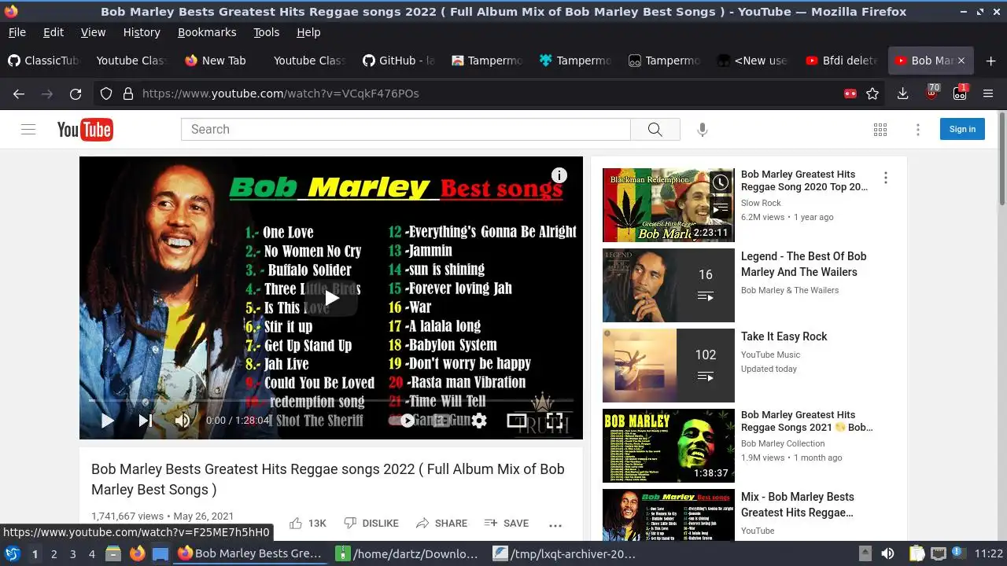Viewport: 1007px width, 566px height.
Task: Open the Bookmarks menu
Action: tap(207, 32)
